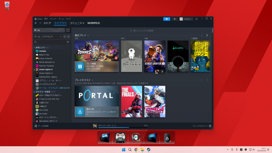Open the friends and chat icon at bottom right
The image size is (272, 153).
pyautogui.click(x=210, y=126)
